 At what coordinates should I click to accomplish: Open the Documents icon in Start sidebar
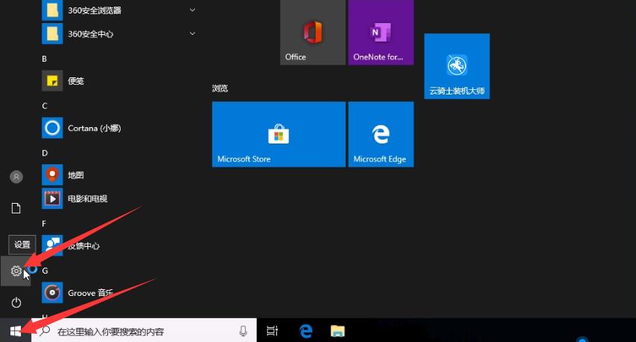point(16,208)
